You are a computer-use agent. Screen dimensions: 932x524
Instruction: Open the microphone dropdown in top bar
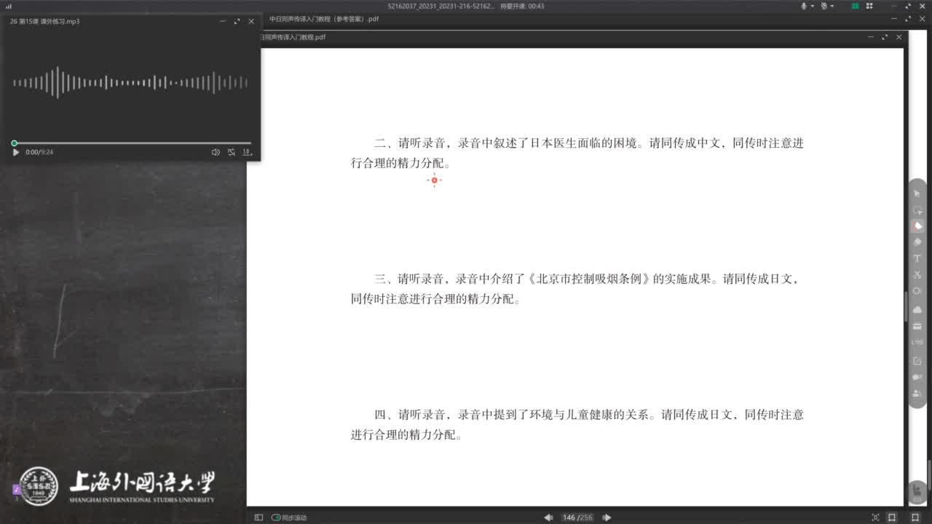(812, 6)
